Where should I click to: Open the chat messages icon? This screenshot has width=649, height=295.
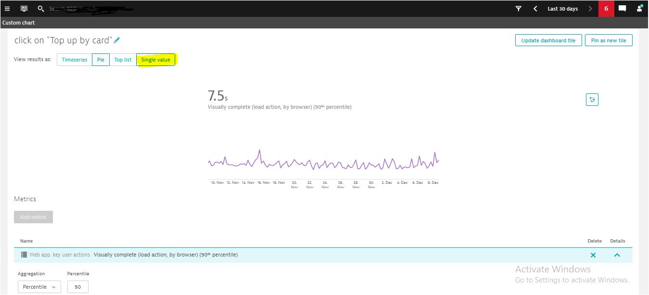click(x=622, y=9)
